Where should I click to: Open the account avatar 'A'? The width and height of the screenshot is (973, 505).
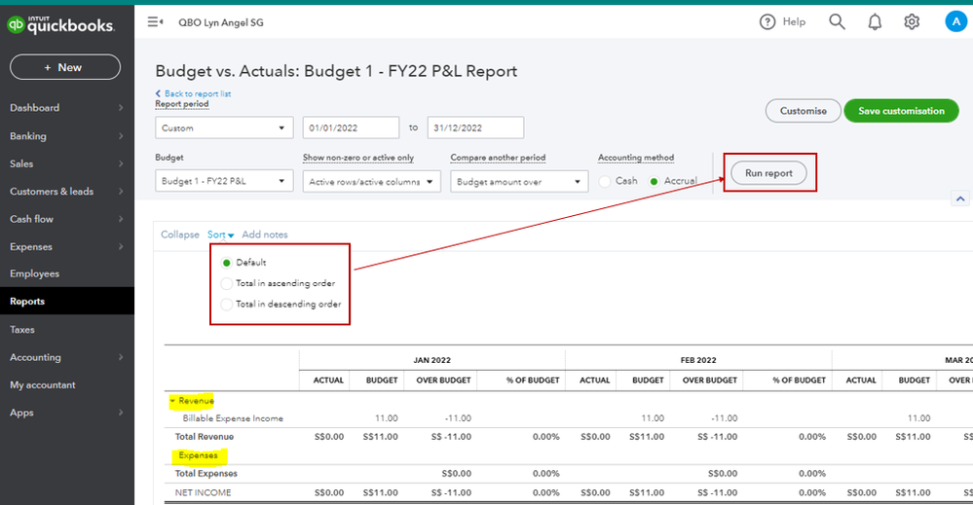(x=956, y=21)
